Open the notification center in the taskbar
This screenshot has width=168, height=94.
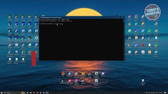pos(165,93)
